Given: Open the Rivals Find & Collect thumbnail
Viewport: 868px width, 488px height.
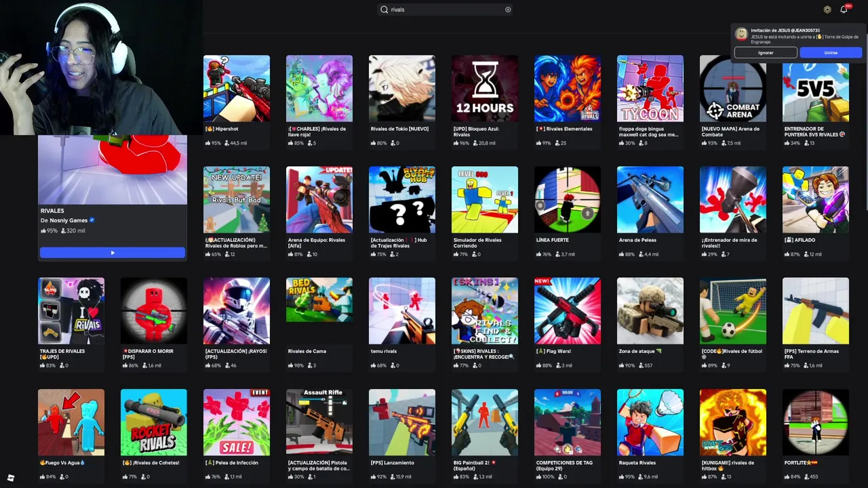Looking at the screenshot, I should pos(485,311).
